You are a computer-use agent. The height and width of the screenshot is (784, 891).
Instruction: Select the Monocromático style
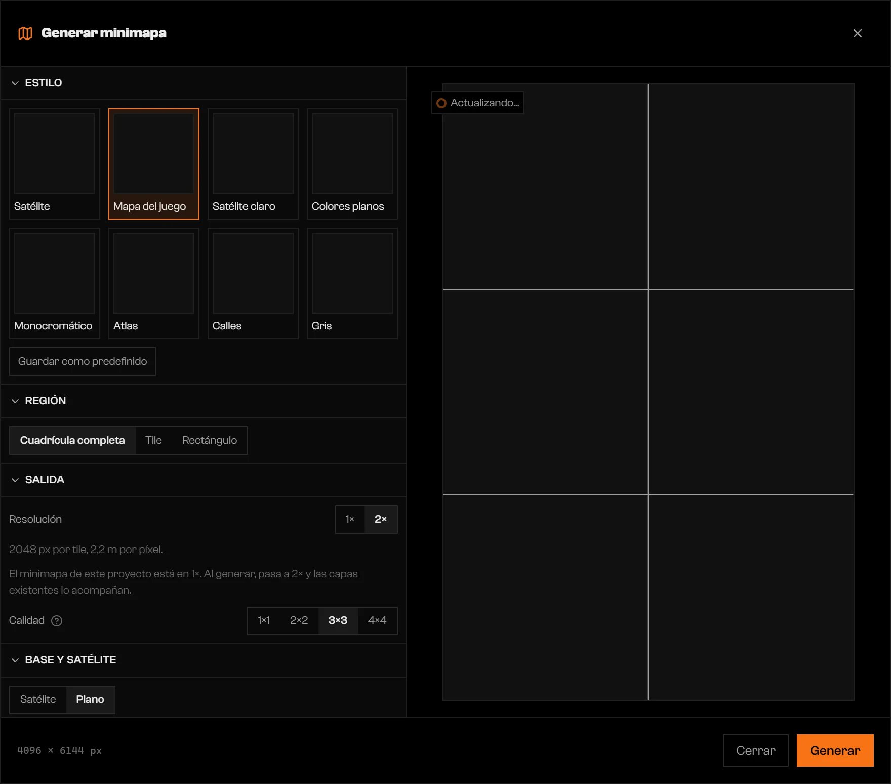point(55,284)
